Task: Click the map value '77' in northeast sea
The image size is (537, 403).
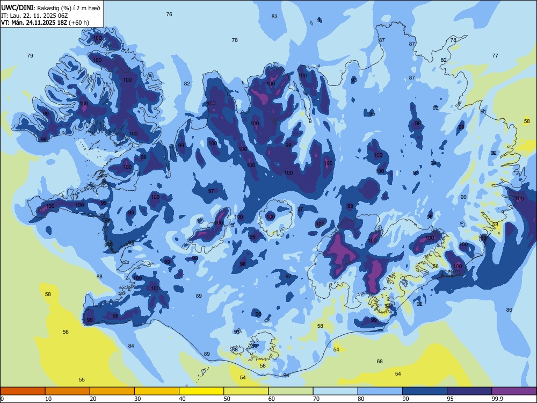Action: pyautogui.click(x=495, y=55)
